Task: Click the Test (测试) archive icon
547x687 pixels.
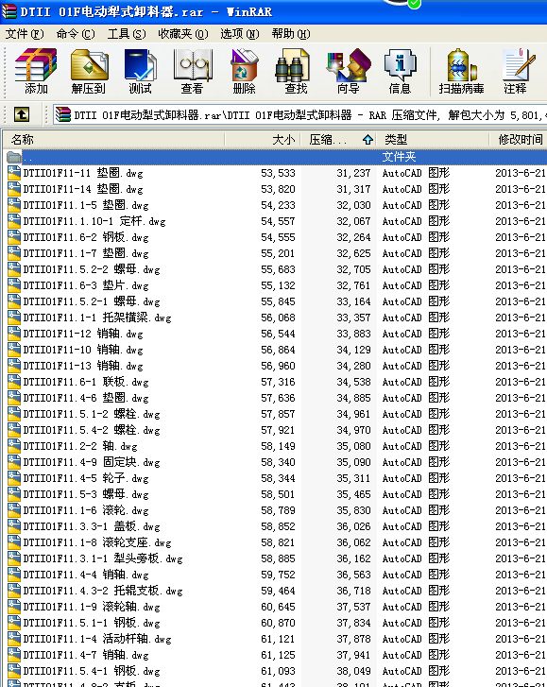Action: point(140,65)
